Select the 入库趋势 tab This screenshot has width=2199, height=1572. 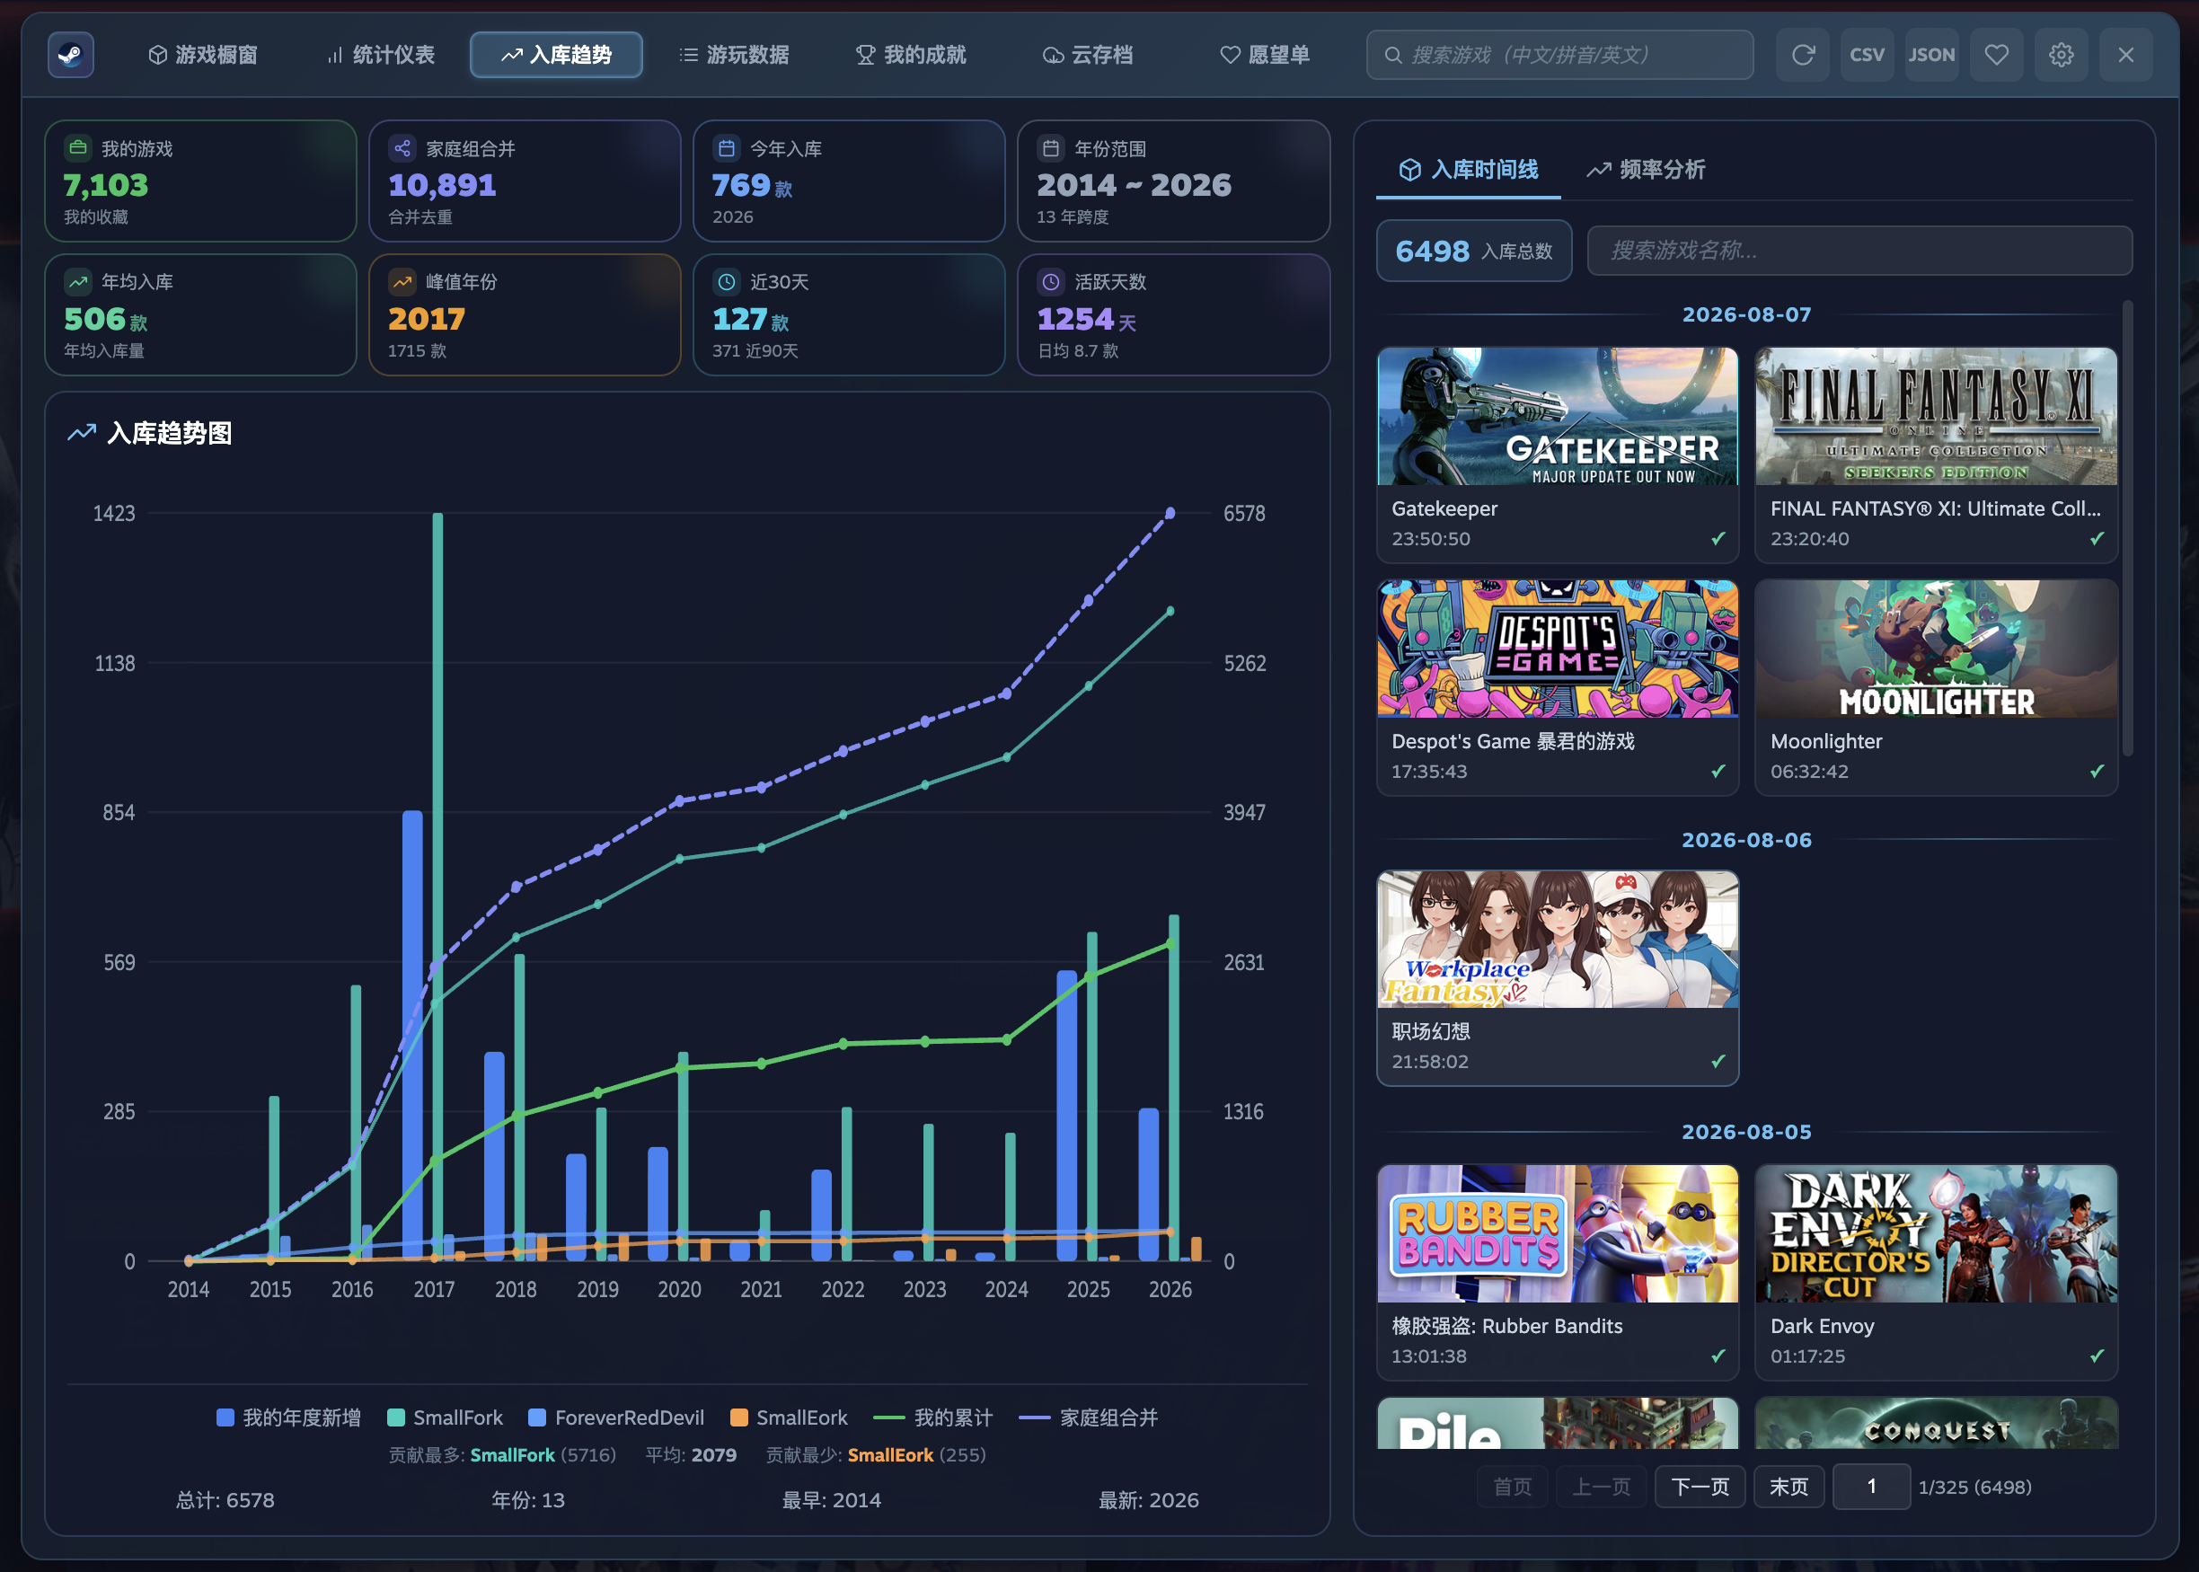tap(557, 55)
